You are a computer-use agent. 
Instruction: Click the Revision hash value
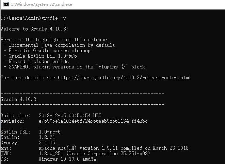click(x=93, y=121)
